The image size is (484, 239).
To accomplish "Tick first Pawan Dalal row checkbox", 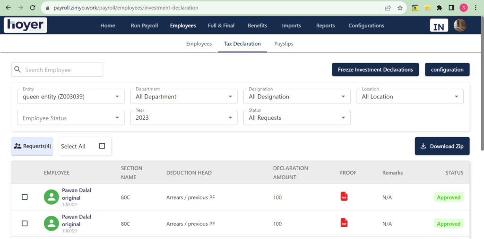I will (25, 197).
